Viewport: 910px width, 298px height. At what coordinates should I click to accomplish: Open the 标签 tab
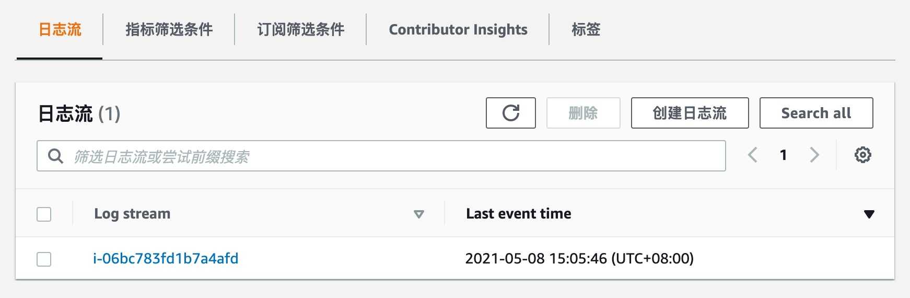pos(586,30)
